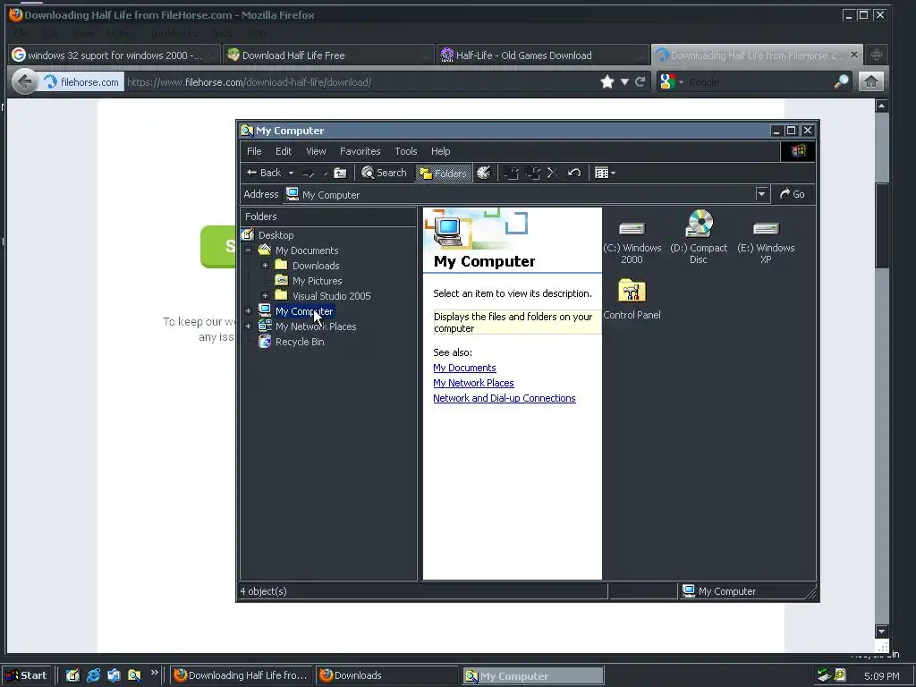
Task: Open the Help menu in My Computer
Action: [x=440, y=151]
